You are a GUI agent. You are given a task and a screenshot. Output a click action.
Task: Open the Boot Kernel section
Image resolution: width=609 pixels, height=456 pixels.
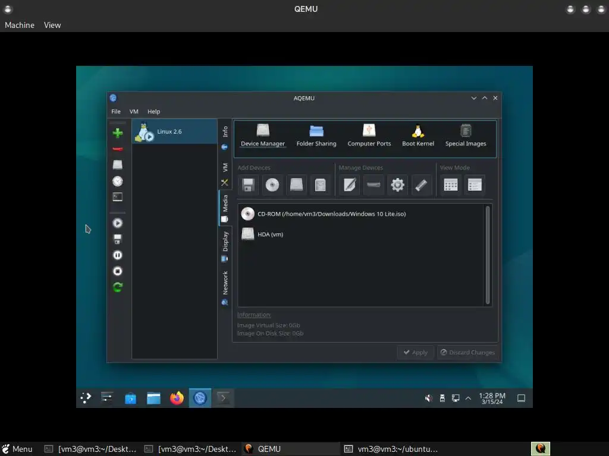418,135
